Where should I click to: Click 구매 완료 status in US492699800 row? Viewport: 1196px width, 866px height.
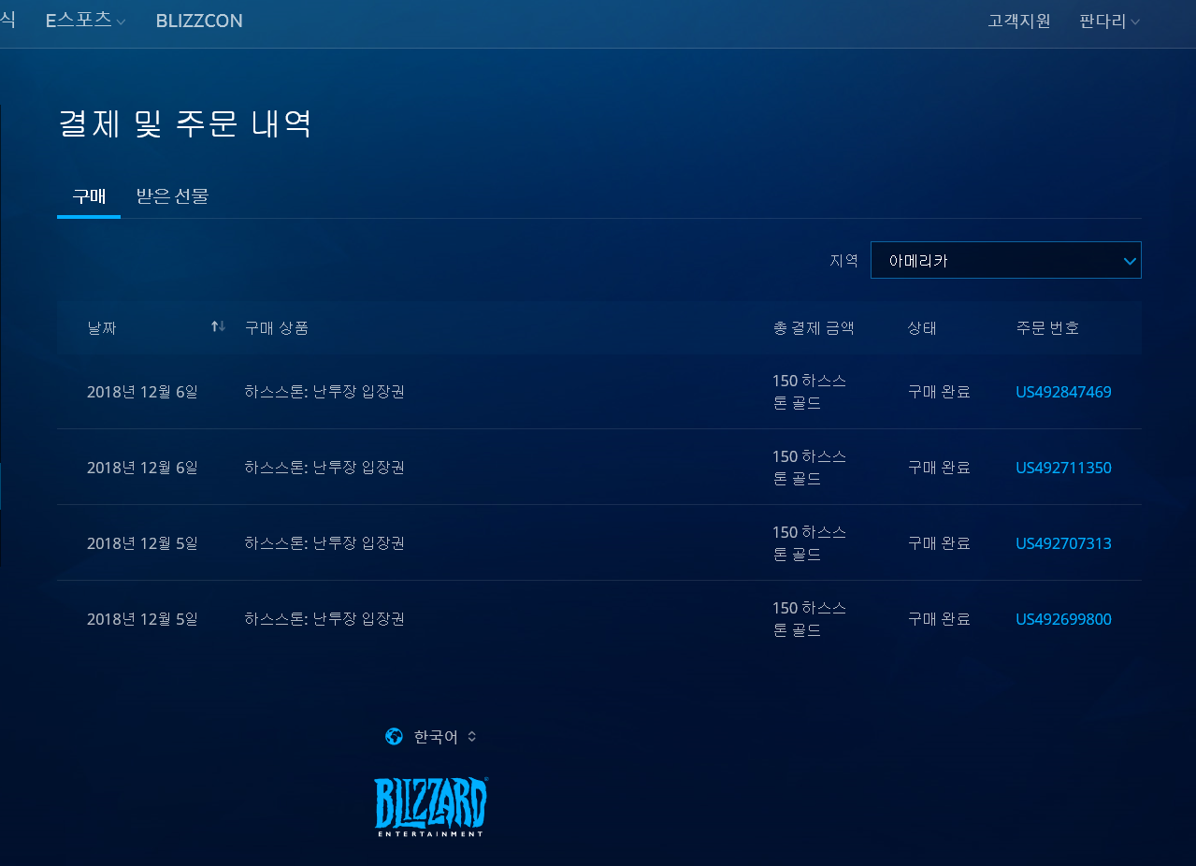tap(939, 619)
